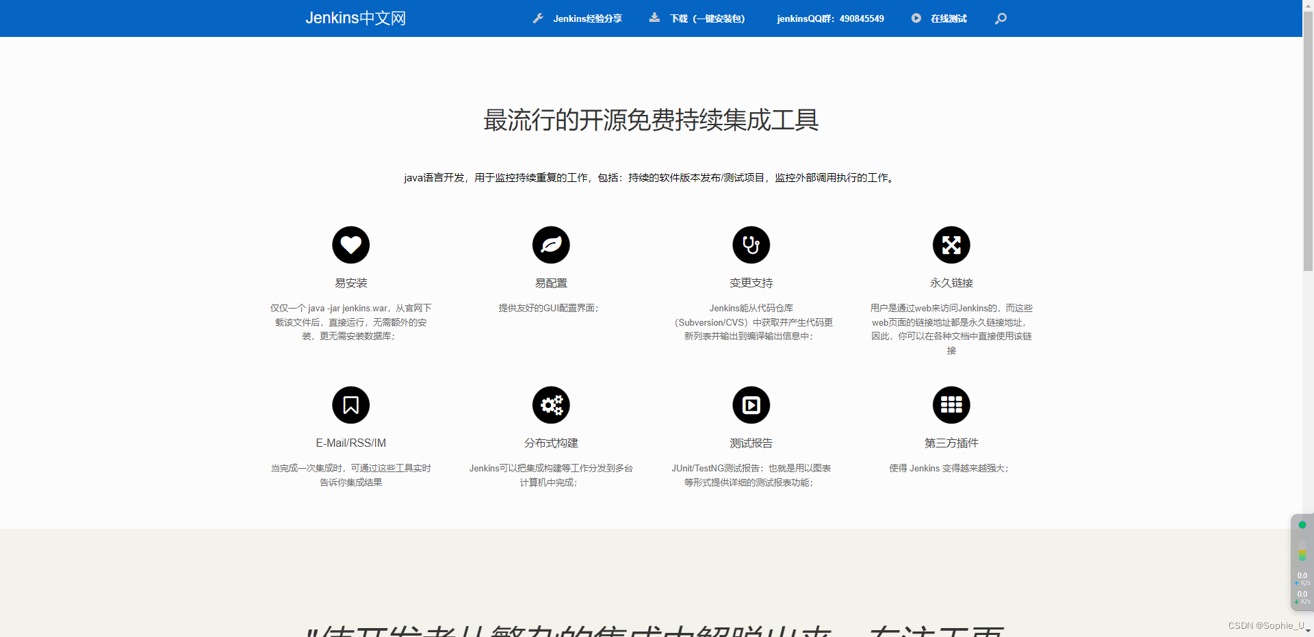Click the gears icon above 分布式构建

coord(551,404)
